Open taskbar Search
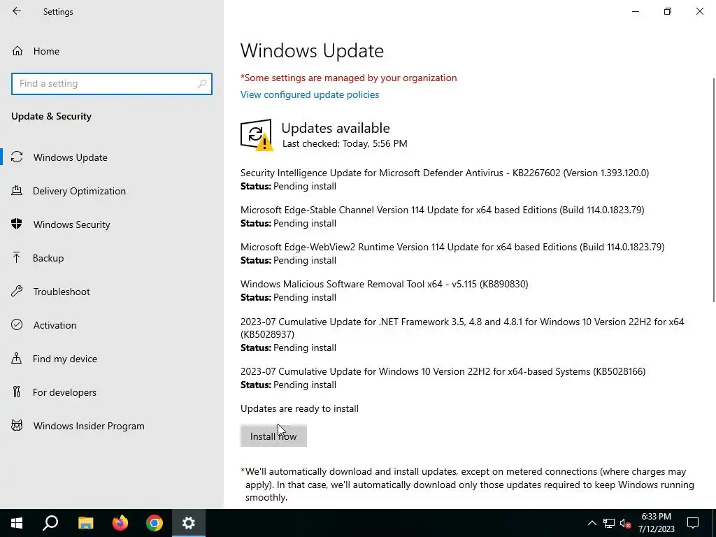Image resolution: width=716 pixels, height=537 pixels. coord(50,523)
